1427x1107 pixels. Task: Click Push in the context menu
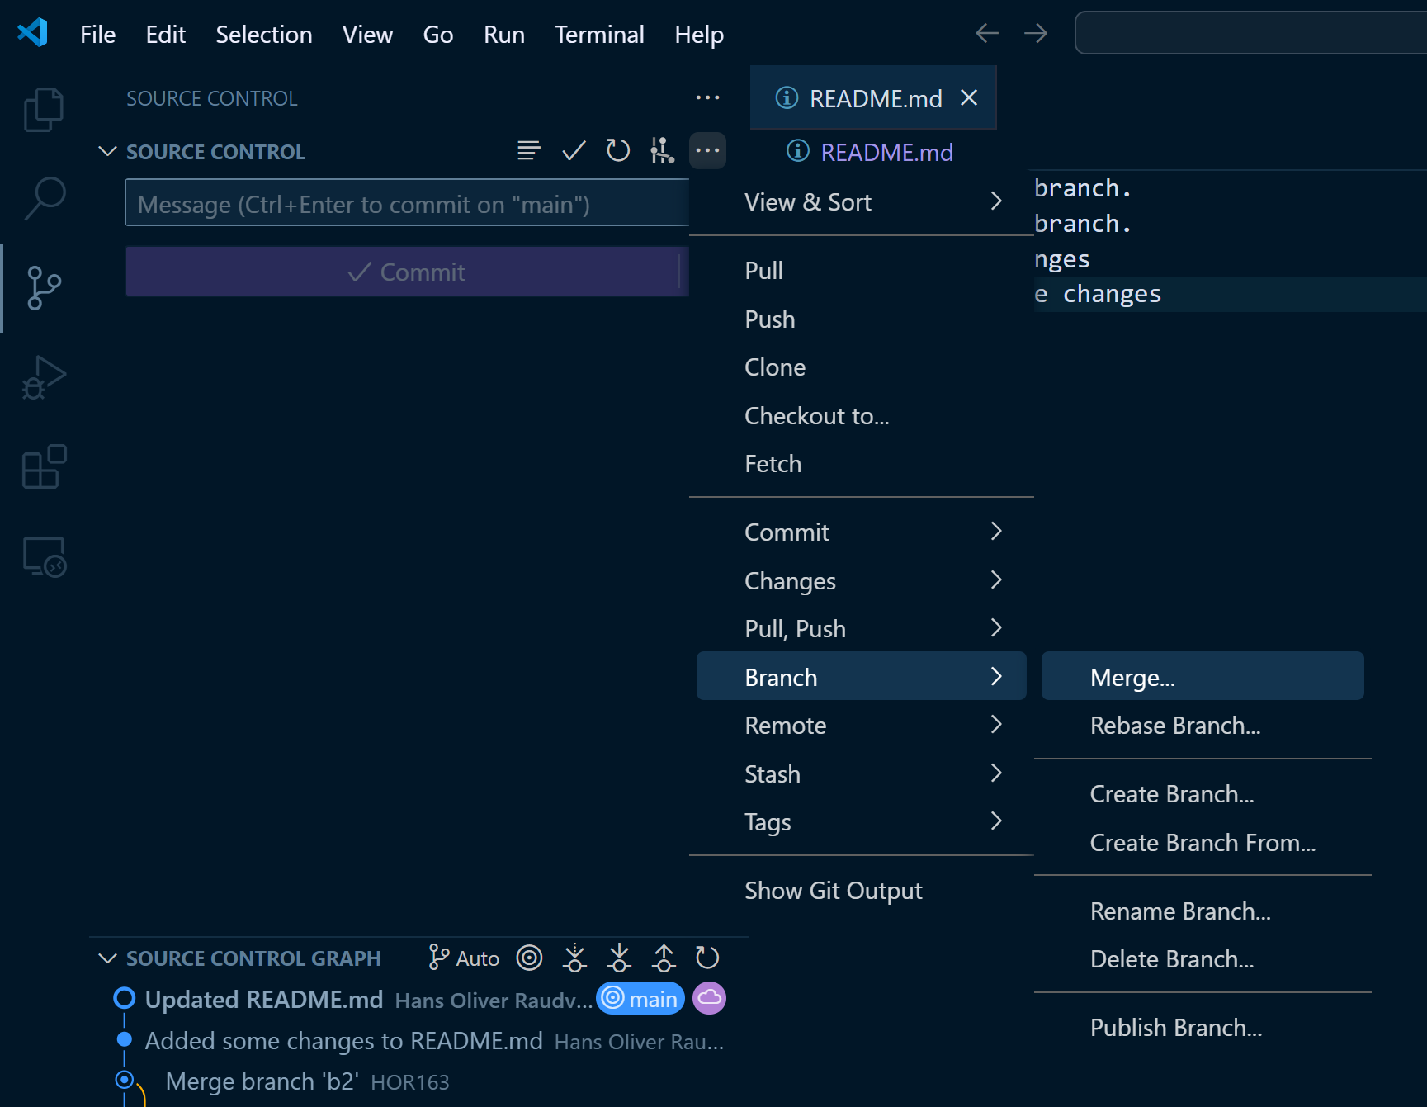point(861,319)
